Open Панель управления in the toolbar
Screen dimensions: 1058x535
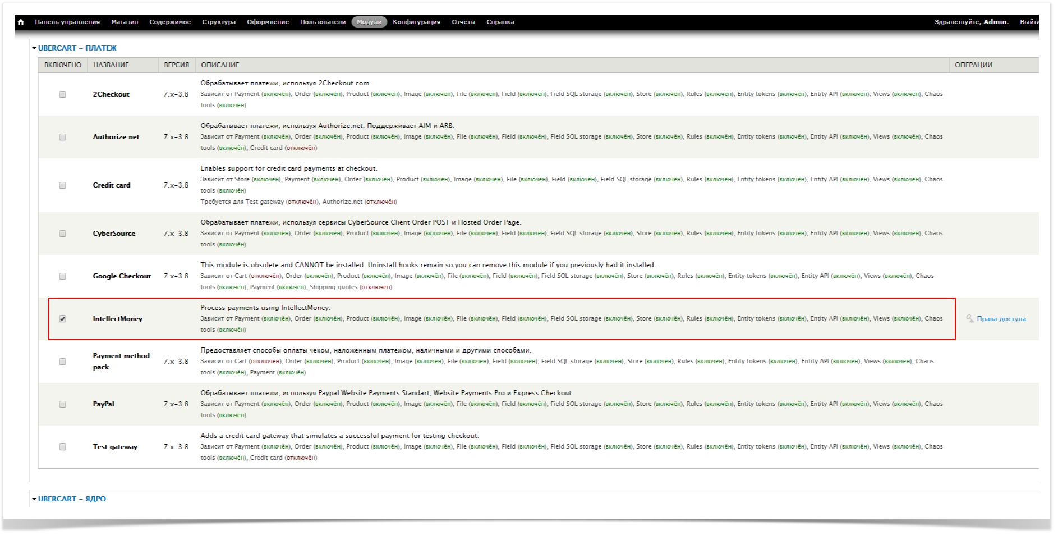67,22
